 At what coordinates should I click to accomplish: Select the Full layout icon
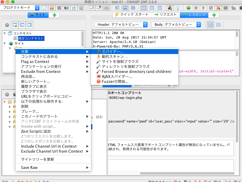click(x=133, y=8)
